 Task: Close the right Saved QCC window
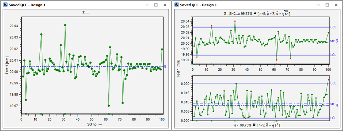coord(336,5)
